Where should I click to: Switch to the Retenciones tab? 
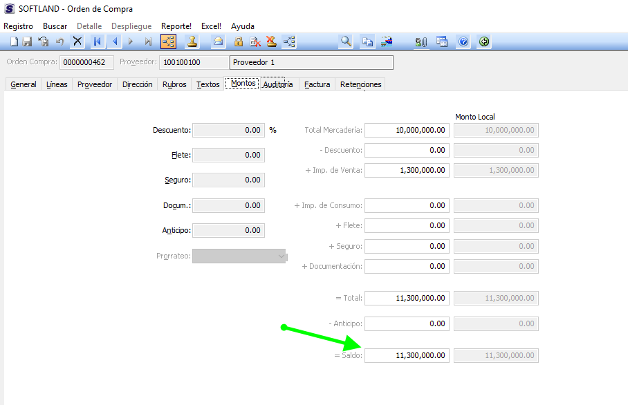pyautogui.click(x=360, y=84)
